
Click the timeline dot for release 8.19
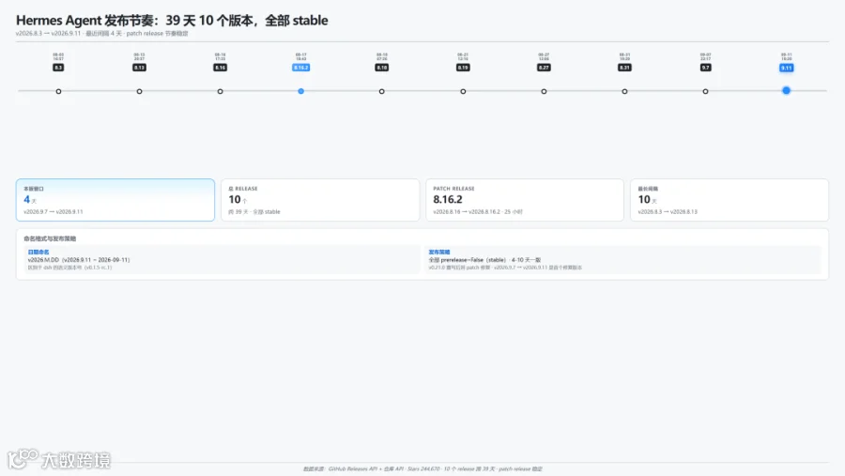463,91
